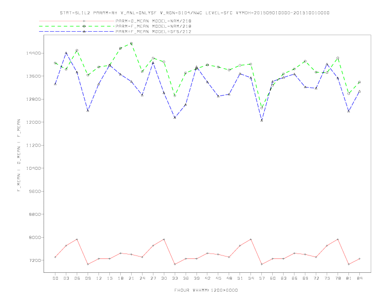The width and height of the screenshot is (392, 303).
Task: Click x-axis forecast hour label 75
Action: pos(327,278)
